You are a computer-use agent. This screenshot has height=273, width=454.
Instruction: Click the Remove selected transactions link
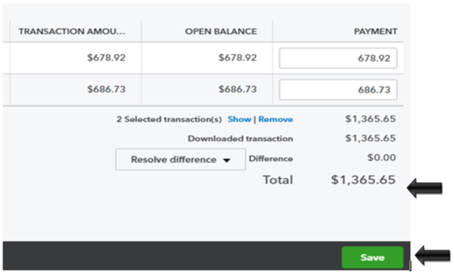click(x=275, y=119)
